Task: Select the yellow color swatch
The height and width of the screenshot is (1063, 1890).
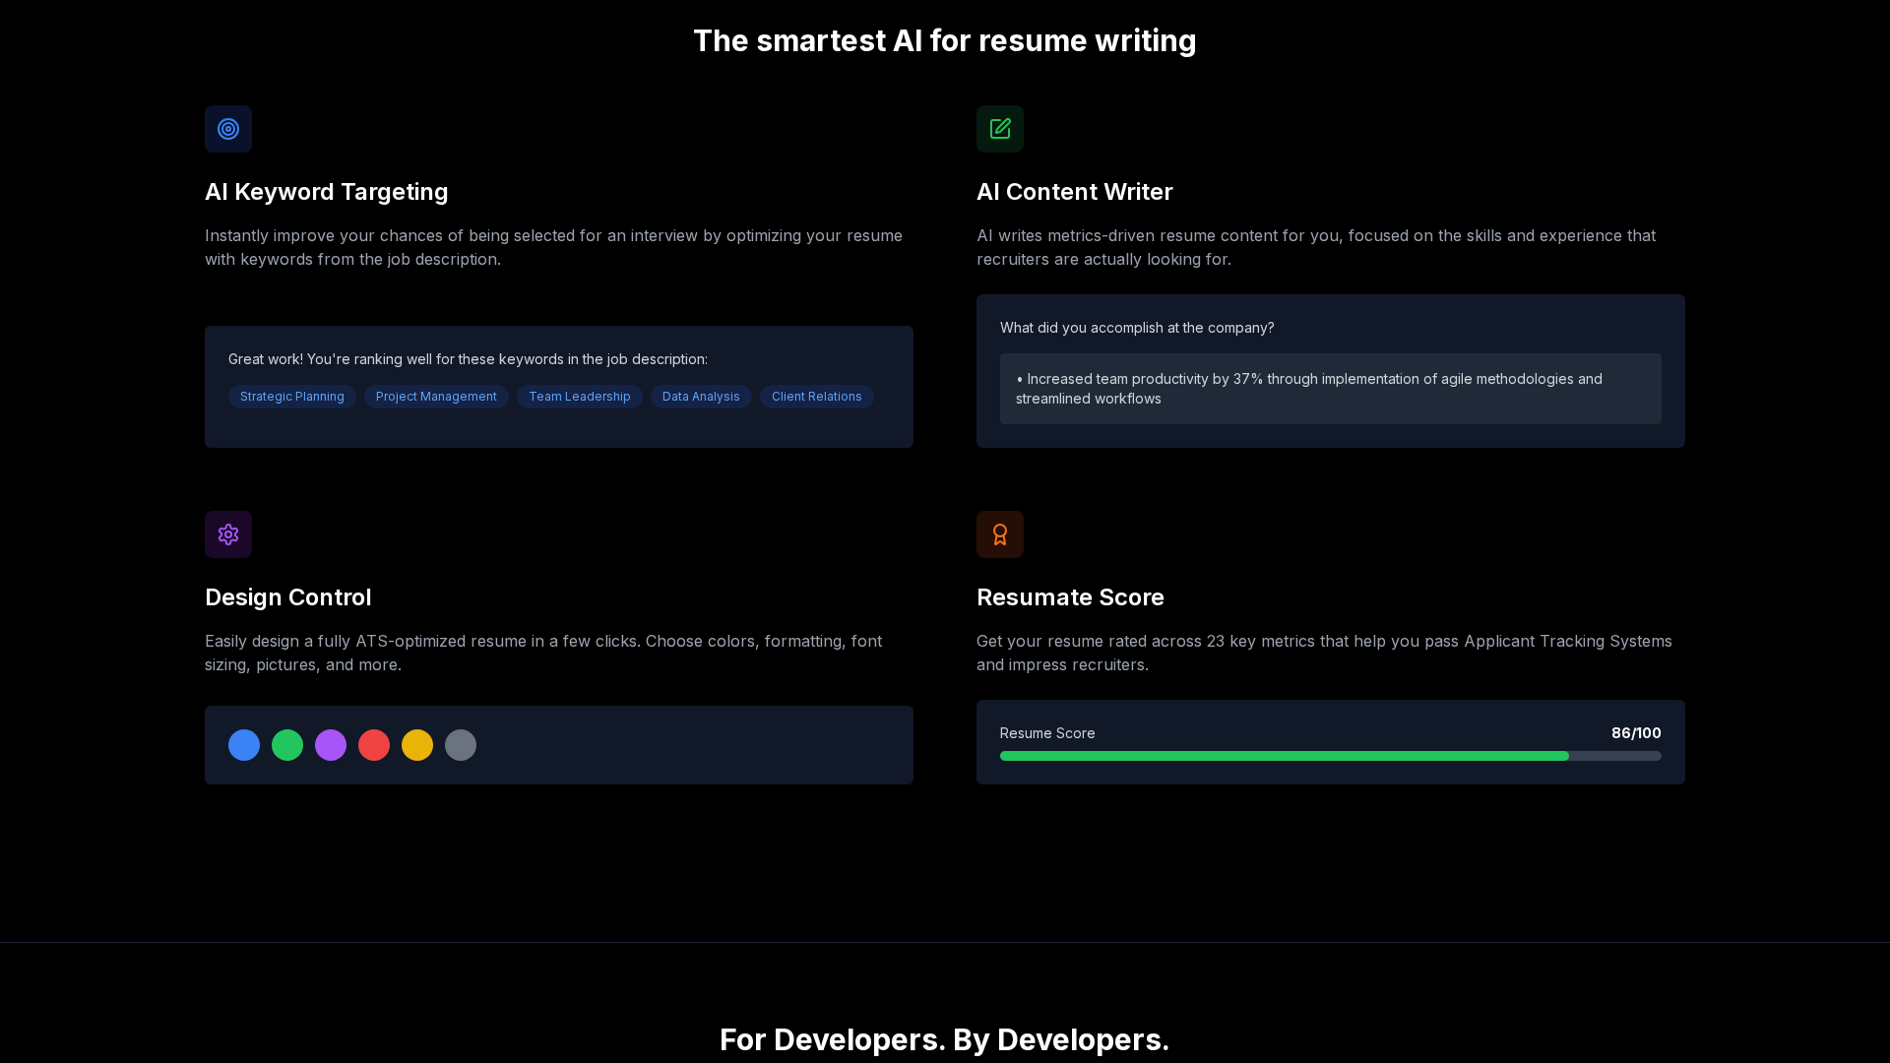Action: pyautogui.click(x=417, y=745)
